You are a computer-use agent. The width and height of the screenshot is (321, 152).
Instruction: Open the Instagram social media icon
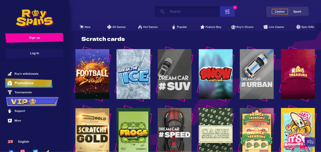tap(23, 151)
